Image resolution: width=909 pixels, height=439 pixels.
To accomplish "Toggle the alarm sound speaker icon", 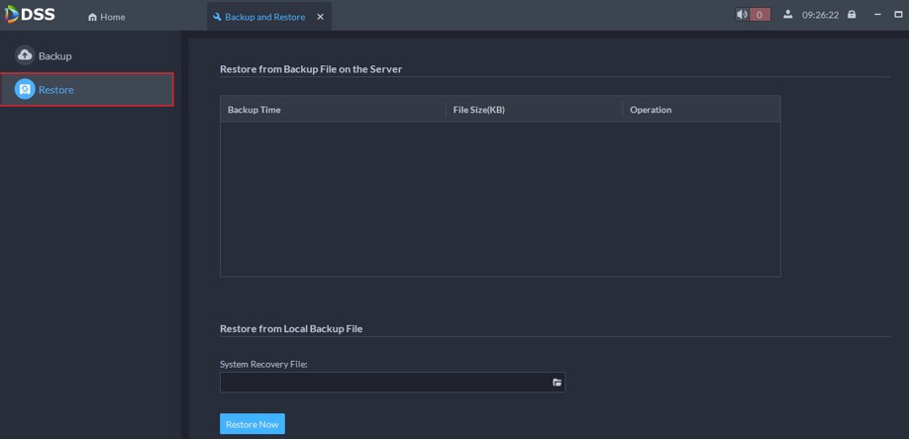I will click(x=742, y=15).
